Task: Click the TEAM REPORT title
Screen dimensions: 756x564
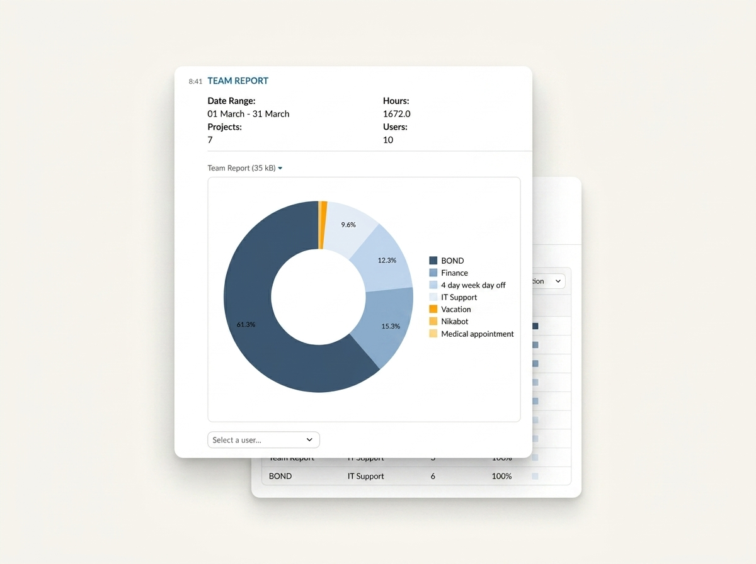Action: click(x=238, y=81)
